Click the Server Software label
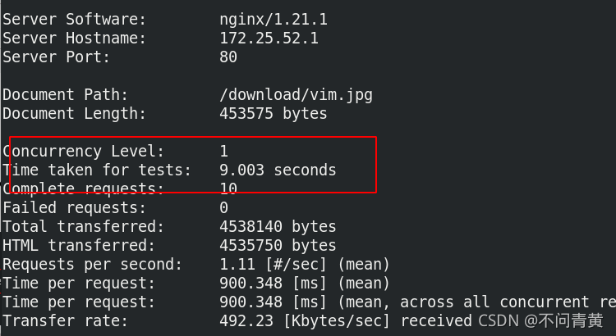The height and width of the screenshot is (336, 616). tap(74, 20)
